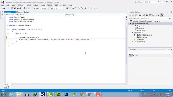Screen dimensions: 173x97
Task: Click the Open File toolbar icon
Action: point(15,8)
